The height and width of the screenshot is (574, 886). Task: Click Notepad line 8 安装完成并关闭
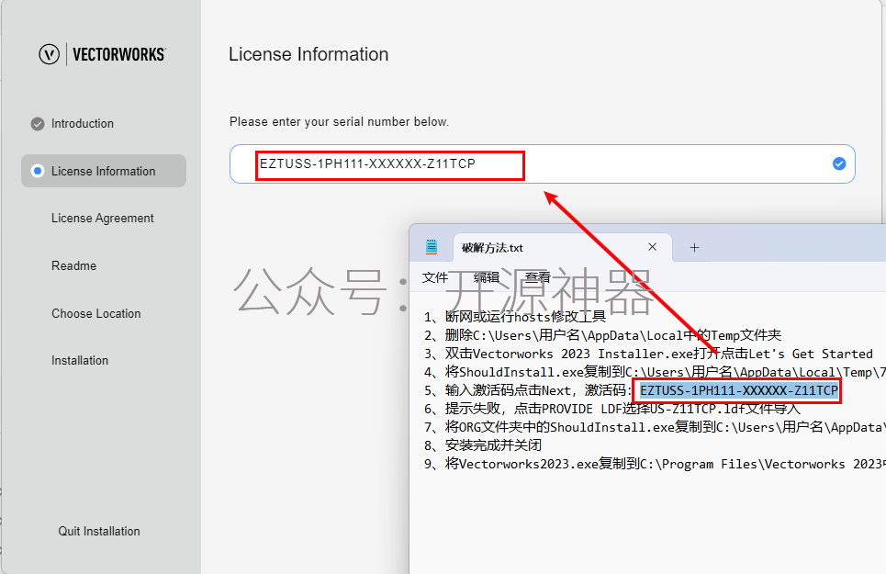[483, 445]
